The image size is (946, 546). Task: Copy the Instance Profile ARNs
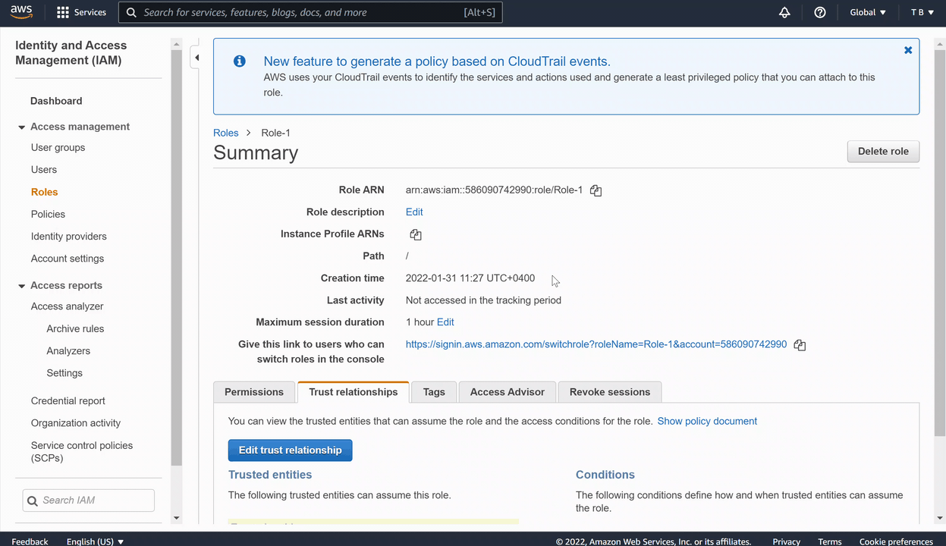pos(415,235)
